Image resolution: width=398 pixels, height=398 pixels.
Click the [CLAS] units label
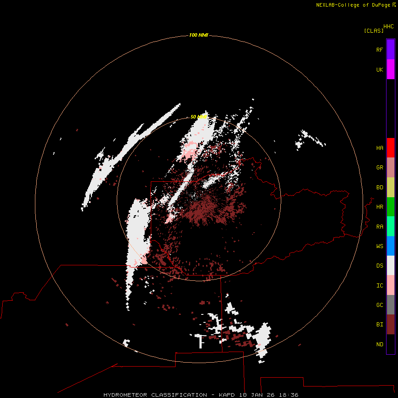click(374, 31)
